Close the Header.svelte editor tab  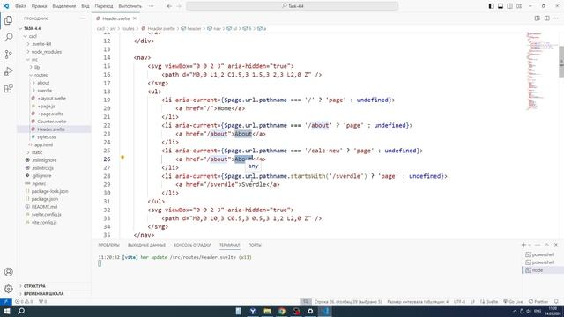pos(135,18)
